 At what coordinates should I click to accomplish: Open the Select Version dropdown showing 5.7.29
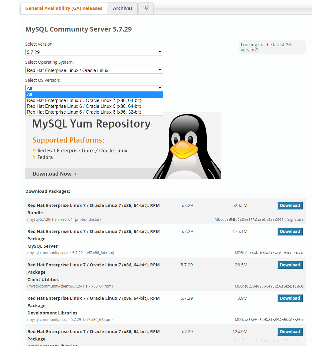(94, 52)
